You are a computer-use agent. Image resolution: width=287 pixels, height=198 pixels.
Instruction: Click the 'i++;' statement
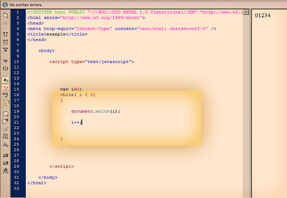pos(77,122)
